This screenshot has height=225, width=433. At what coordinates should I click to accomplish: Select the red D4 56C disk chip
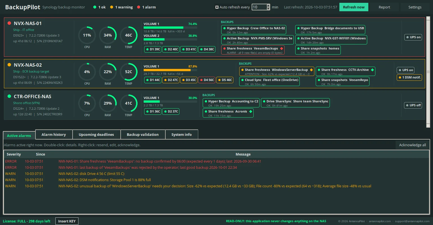(207, 80)
